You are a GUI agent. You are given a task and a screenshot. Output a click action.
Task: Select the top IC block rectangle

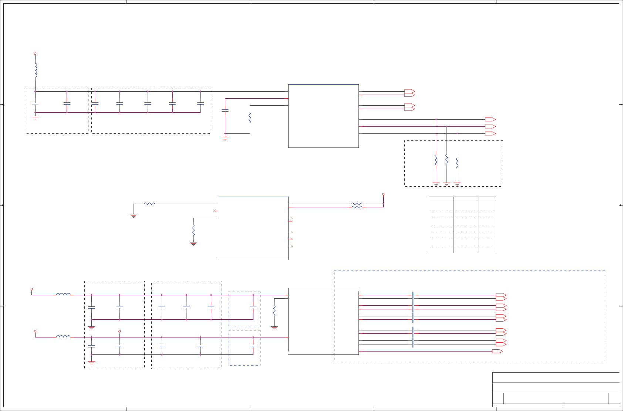tap(323, 116)
